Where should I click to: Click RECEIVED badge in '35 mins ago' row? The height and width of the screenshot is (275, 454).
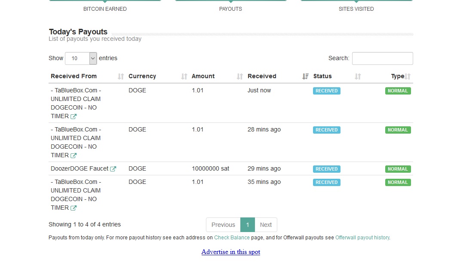click(x=327, y=182)
